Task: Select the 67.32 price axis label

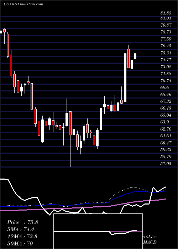Action: (166, 101)
